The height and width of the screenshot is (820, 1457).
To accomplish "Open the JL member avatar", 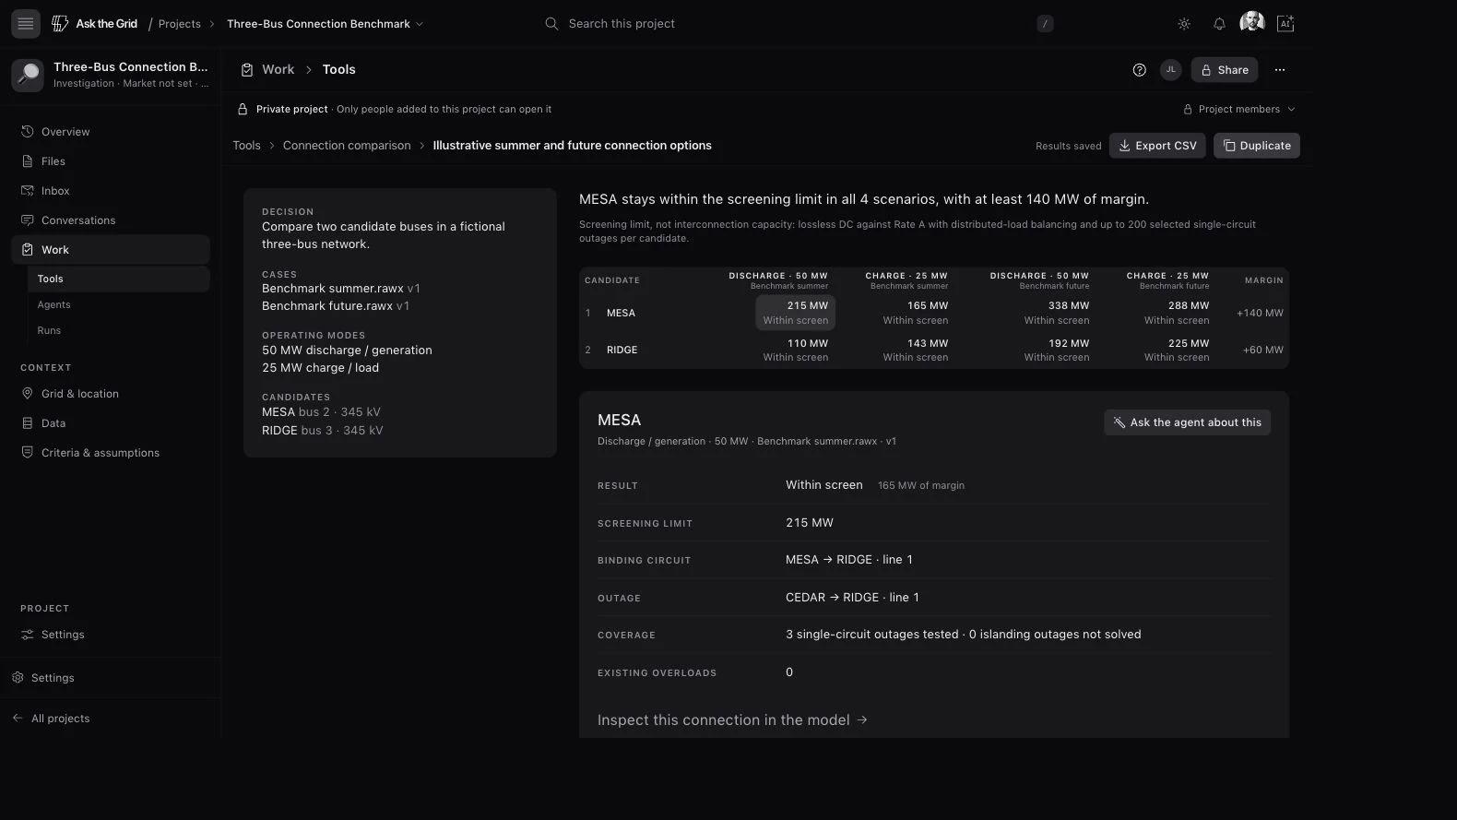I will [x=1170, y=70].
